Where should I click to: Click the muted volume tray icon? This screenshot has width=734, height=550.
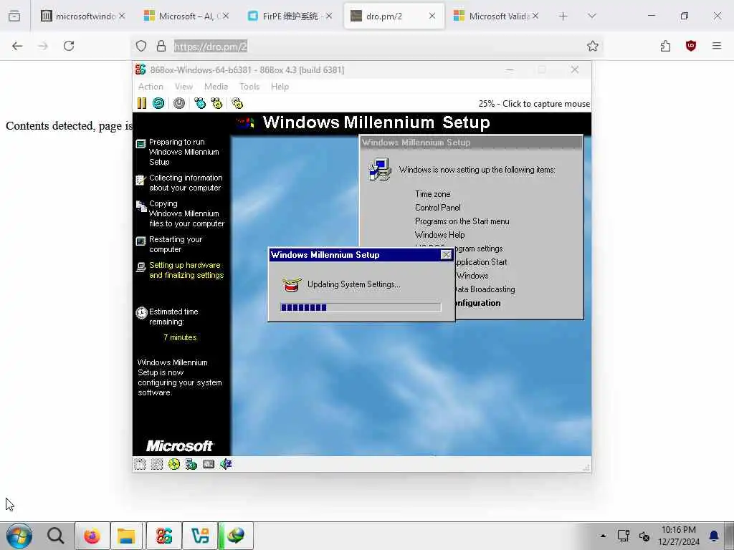click(x=644, y=536)
